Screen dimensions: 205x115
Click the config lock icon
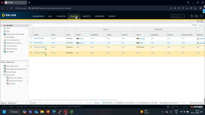(192, 16)
